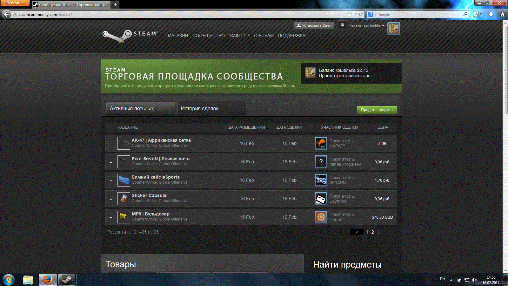This screenshot has height=286, width=508.
Task: Open the Firefox downloads arrow icon
Action: pos(491,14)
